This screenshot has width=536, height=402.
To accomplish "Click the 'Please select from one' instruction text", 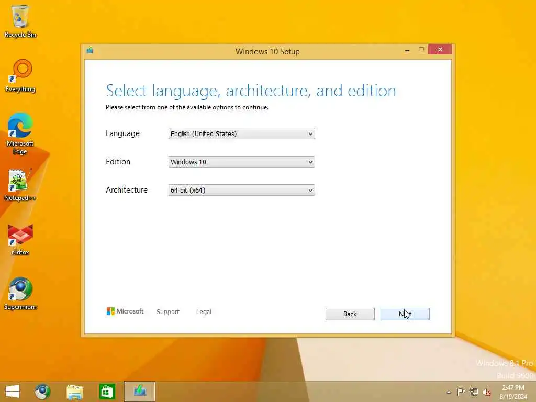I will pyautogui.click(x=187, y=107).
